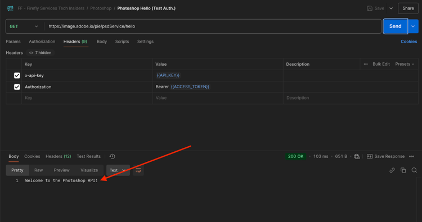Uncheck the Authorization header checkbox
The width and height of the screenshot is (422, 222).
(x=17, y=87)
